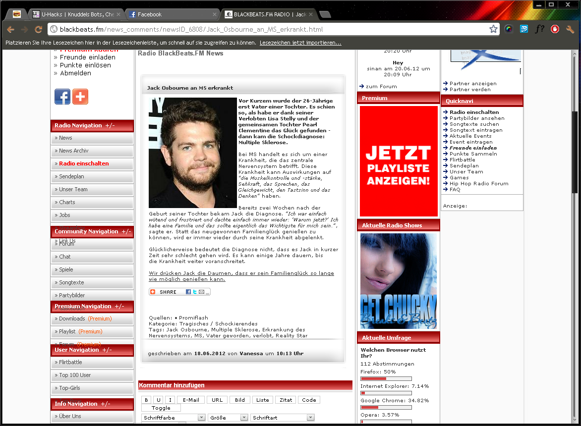This screenshot has height=426, width=581.
Task: Click the Zitat button in comment editor
Action: [x=286, y=400]
